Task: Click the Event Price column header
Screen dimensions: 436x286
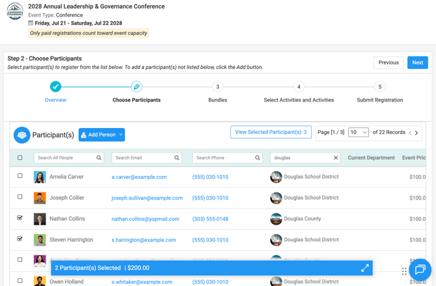Action: tap(414, 158)
